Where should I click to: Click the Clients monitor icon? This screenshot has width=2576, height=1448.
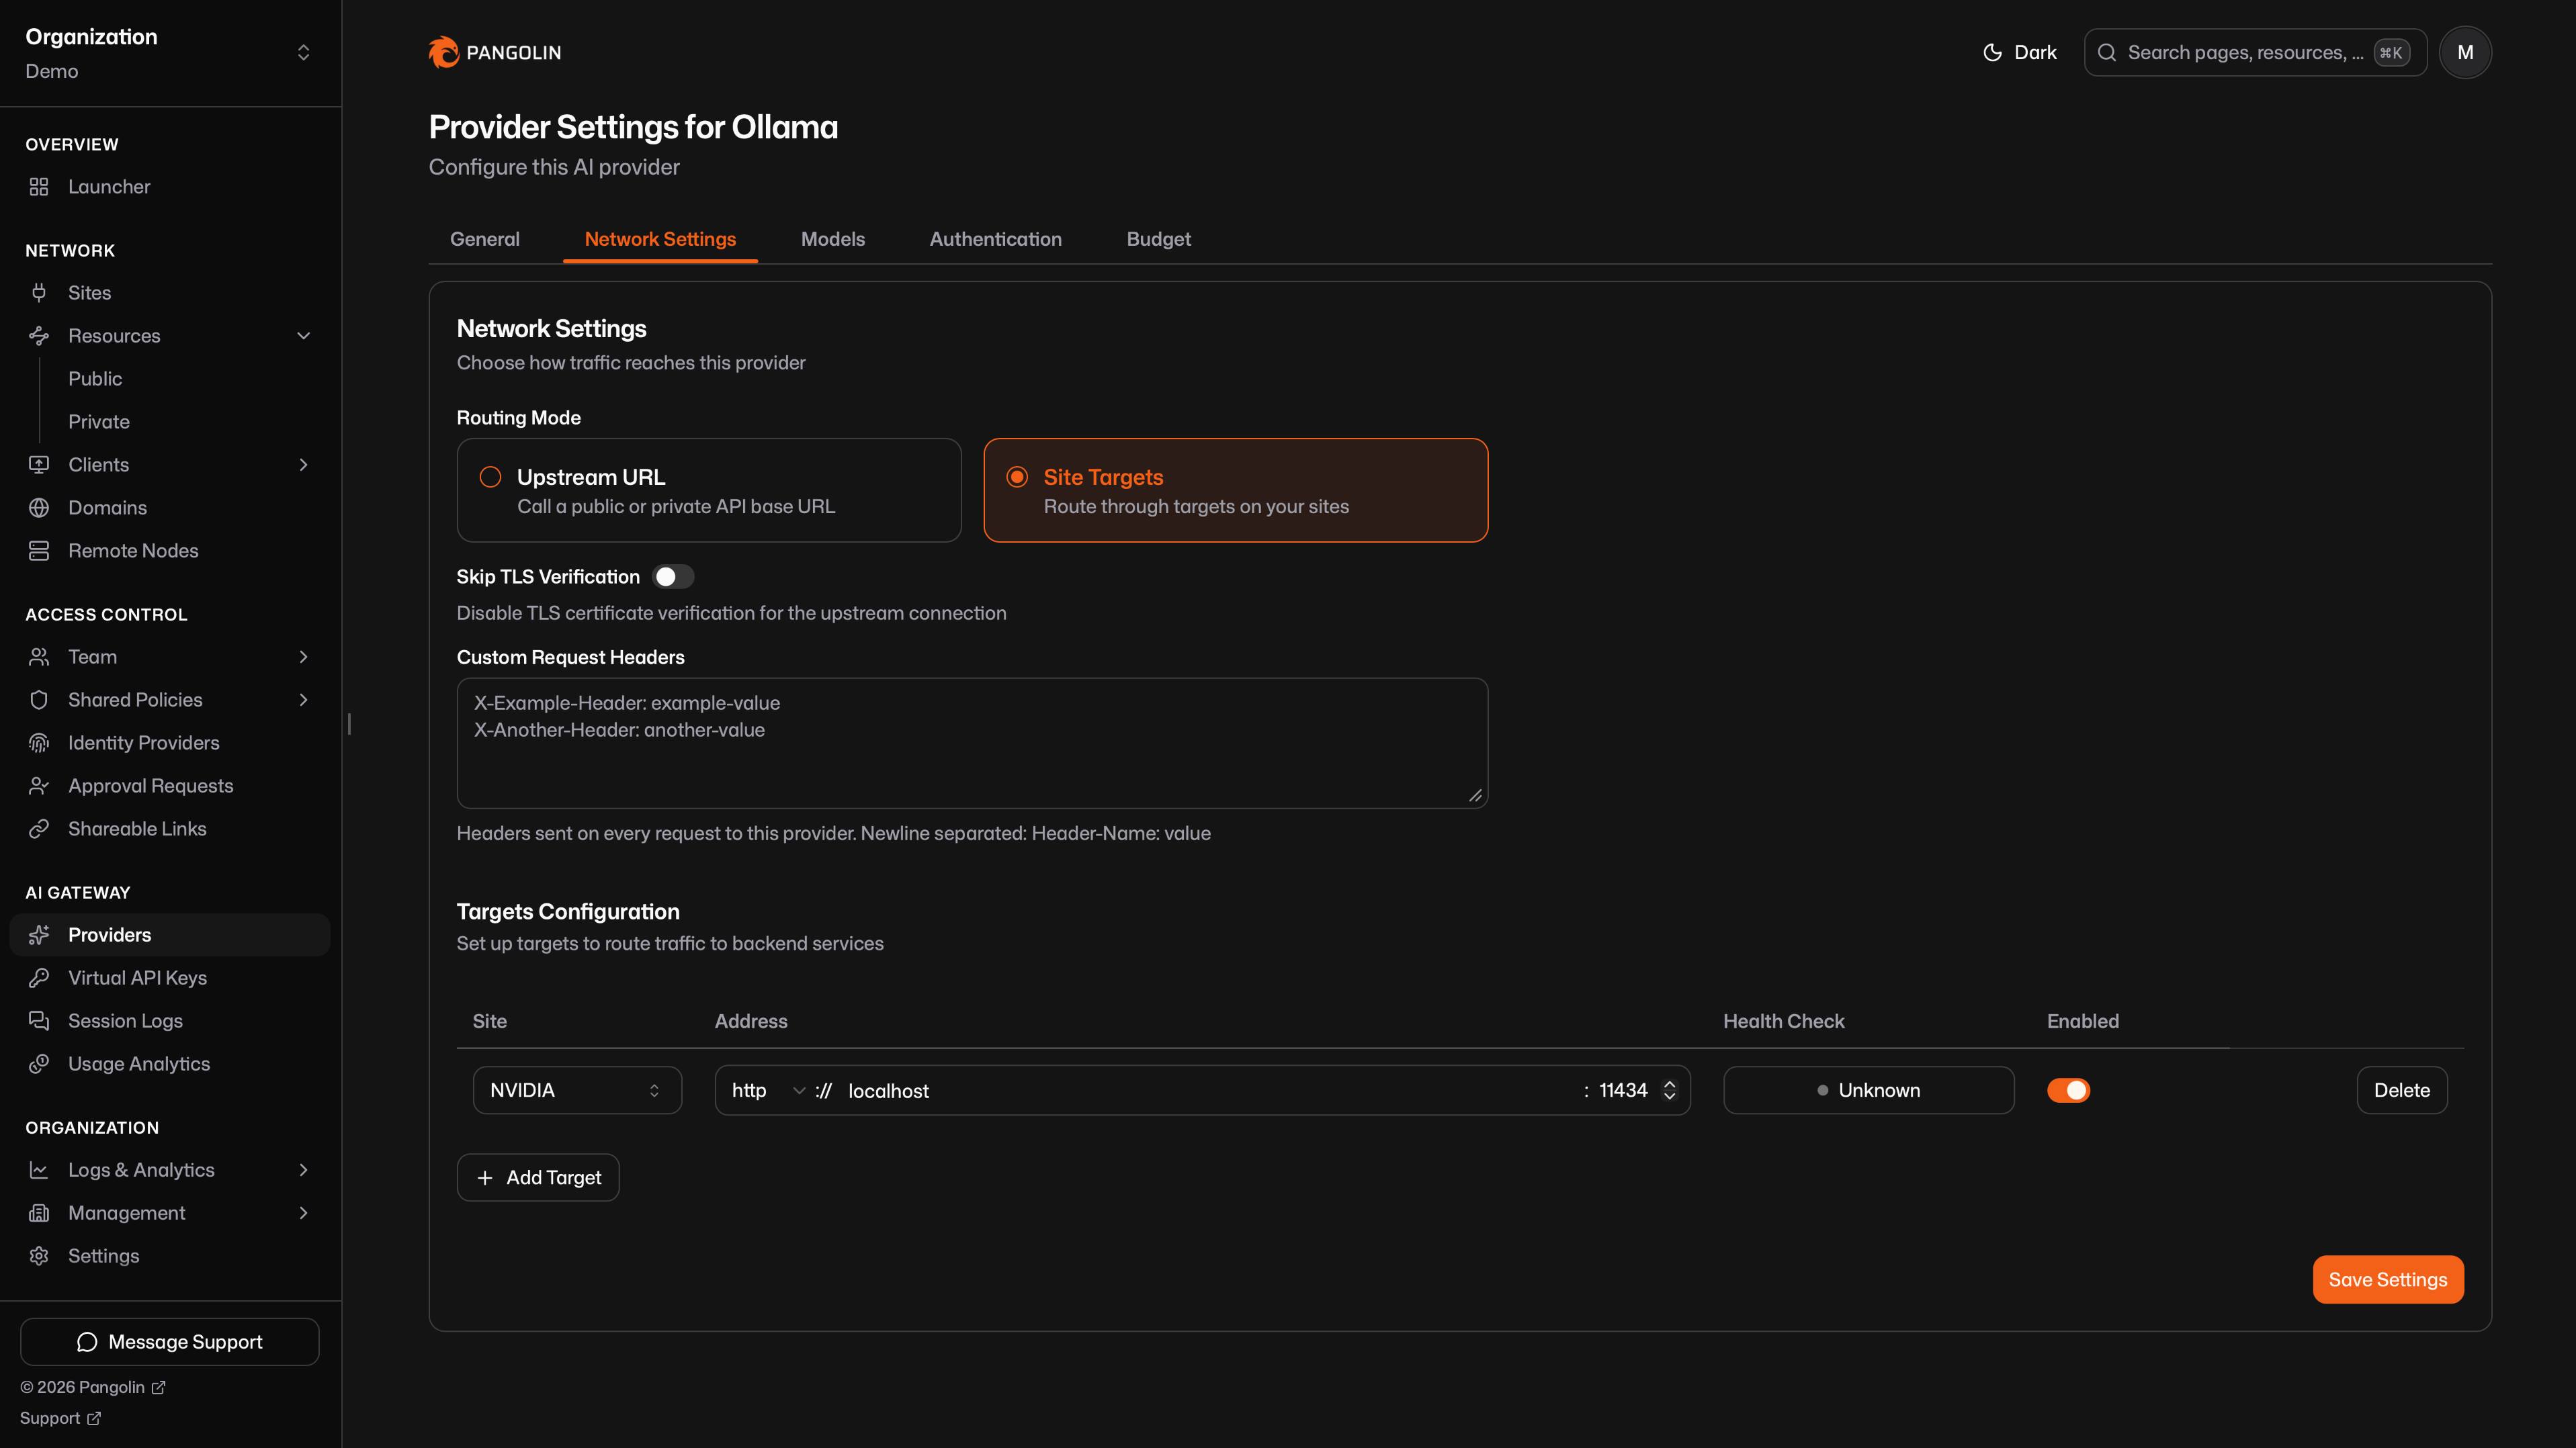tap(39, 465)
